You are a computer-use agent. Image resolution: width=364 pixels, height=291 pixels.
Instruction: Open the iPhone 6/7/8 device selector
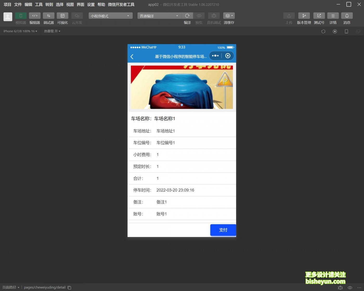(20, 31)
